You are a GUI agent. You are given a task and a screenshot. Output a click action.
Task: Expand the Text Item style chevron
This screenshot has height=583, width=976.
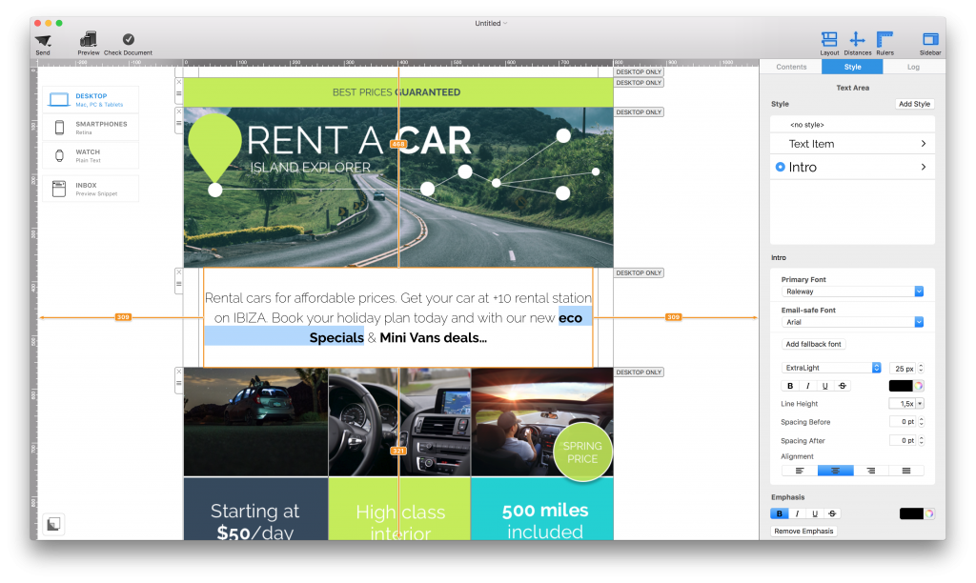(923, 144)
